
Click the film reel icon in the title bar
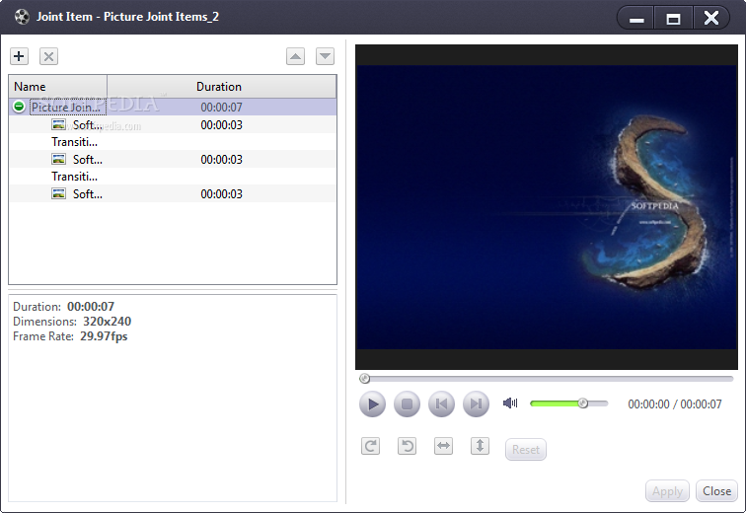point(22,17)
